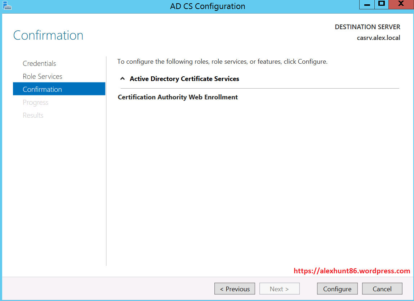414x301 pixels.
Task: Go back with the Previous button
Action: pyautogui.click(x=235, y=289)
